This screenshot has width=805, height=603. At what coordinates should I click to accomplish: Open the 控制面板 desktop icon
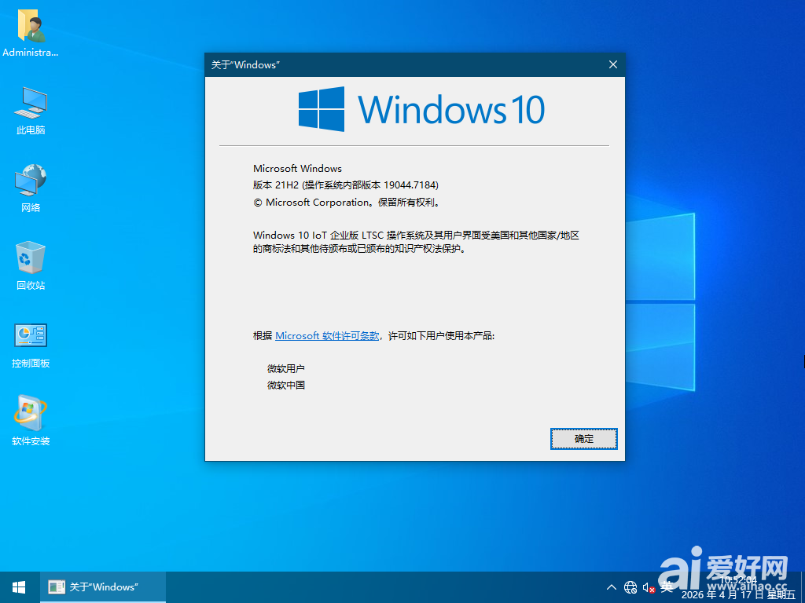[31, 345]
